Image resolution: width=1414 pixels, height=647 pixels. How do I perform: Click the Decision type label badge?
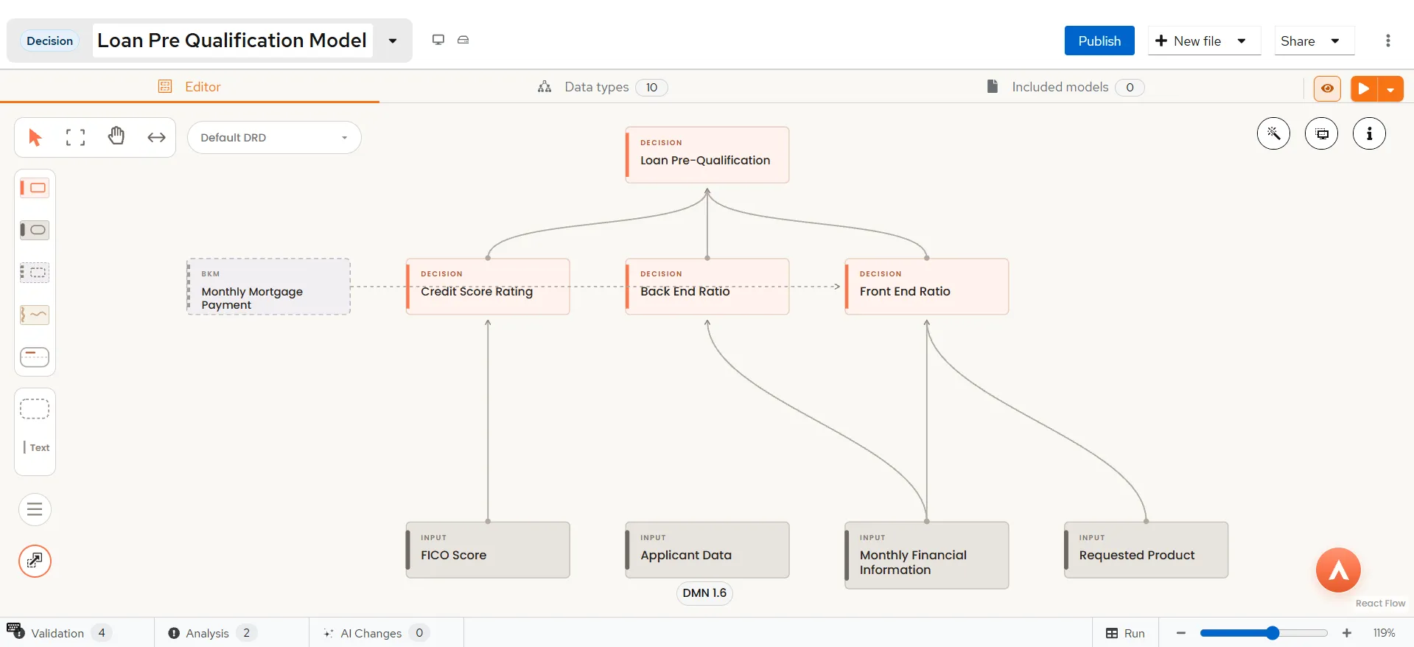click(x=49, y=41)
